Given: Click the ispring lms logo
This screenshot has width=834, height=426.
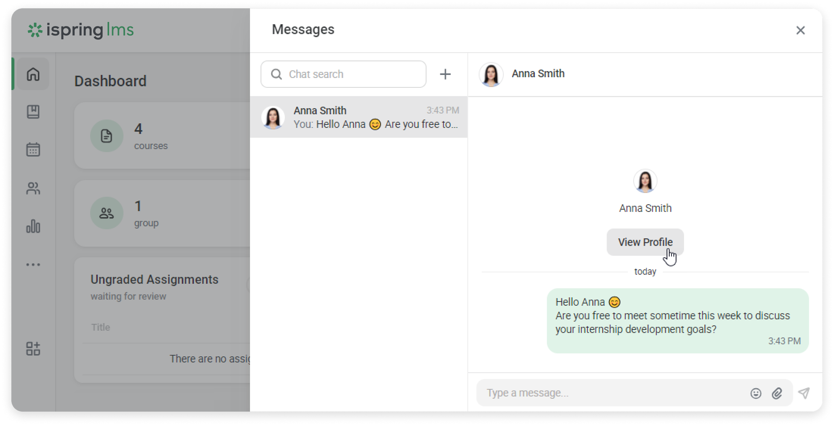Looking at the screenshot, I should click(81, 30).
